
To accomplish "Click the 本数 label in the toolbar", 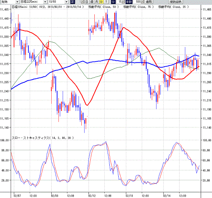I will click(129, 2).
